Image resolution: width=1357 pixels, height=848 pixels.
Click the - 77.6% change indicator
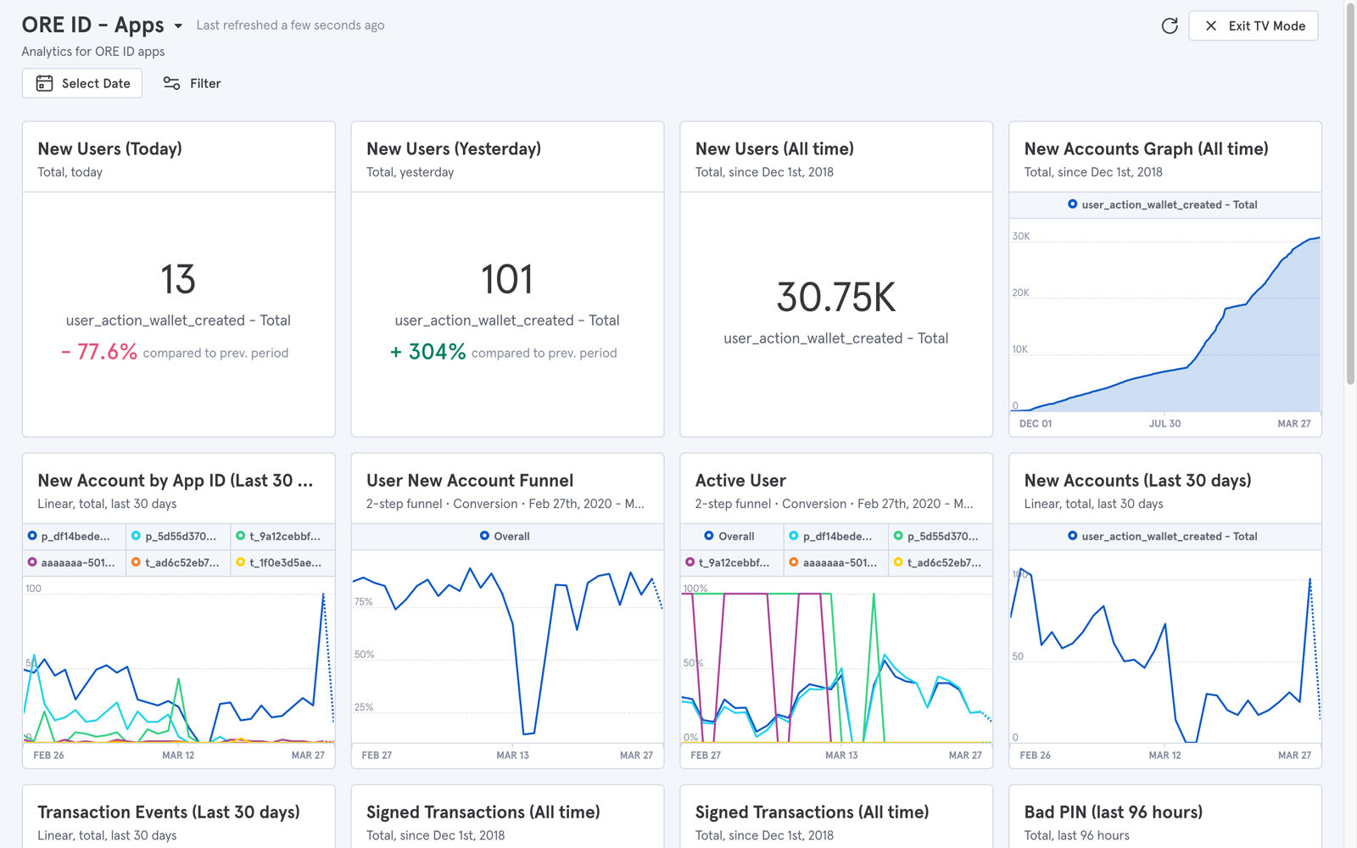pos(98,352)
